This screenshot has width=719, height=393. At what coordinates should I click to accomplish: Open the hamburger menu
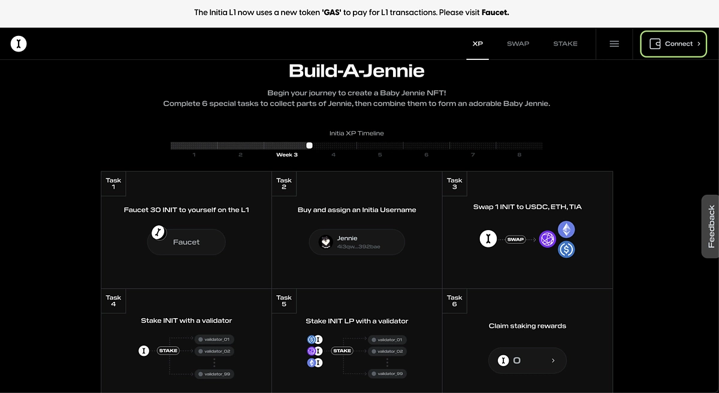coord(614,44)
